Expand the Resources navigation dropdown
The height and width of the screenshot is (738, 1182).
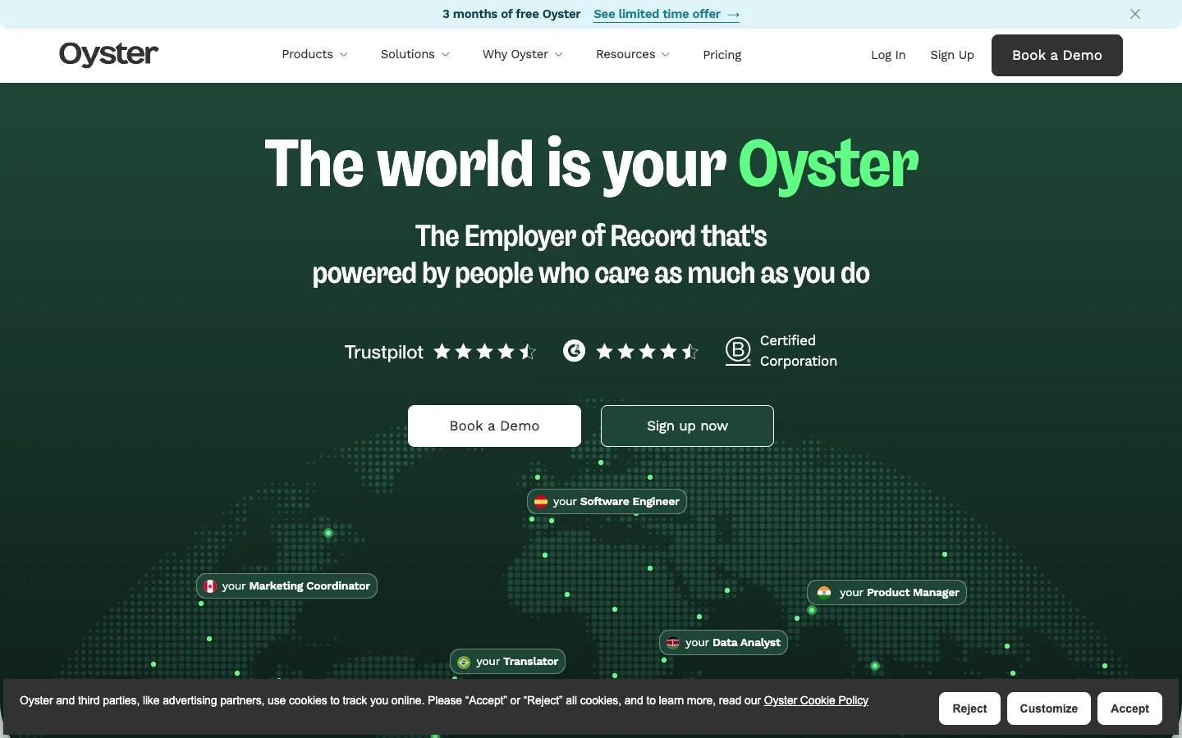(632, 54)
